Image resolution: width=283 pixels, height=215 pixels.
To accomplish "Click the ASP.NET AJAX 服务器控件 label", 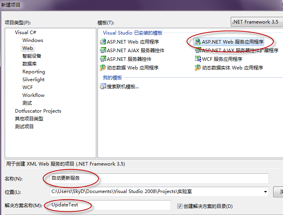I will coord(136,51).
